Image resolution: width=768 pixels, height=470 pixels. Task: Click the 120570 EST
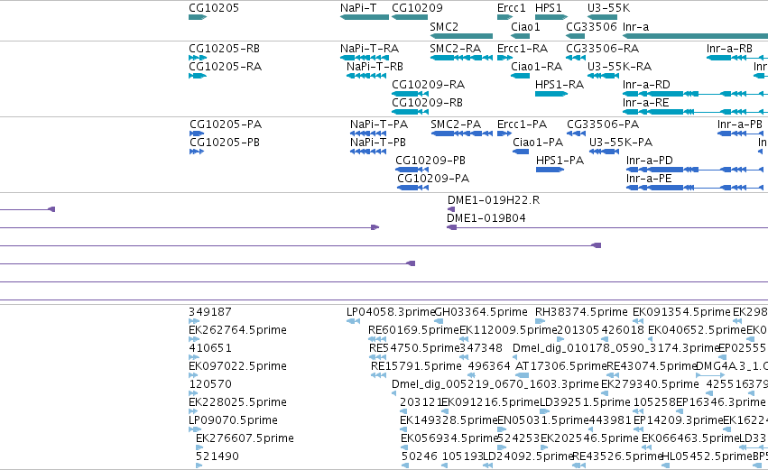click(193, 393)
